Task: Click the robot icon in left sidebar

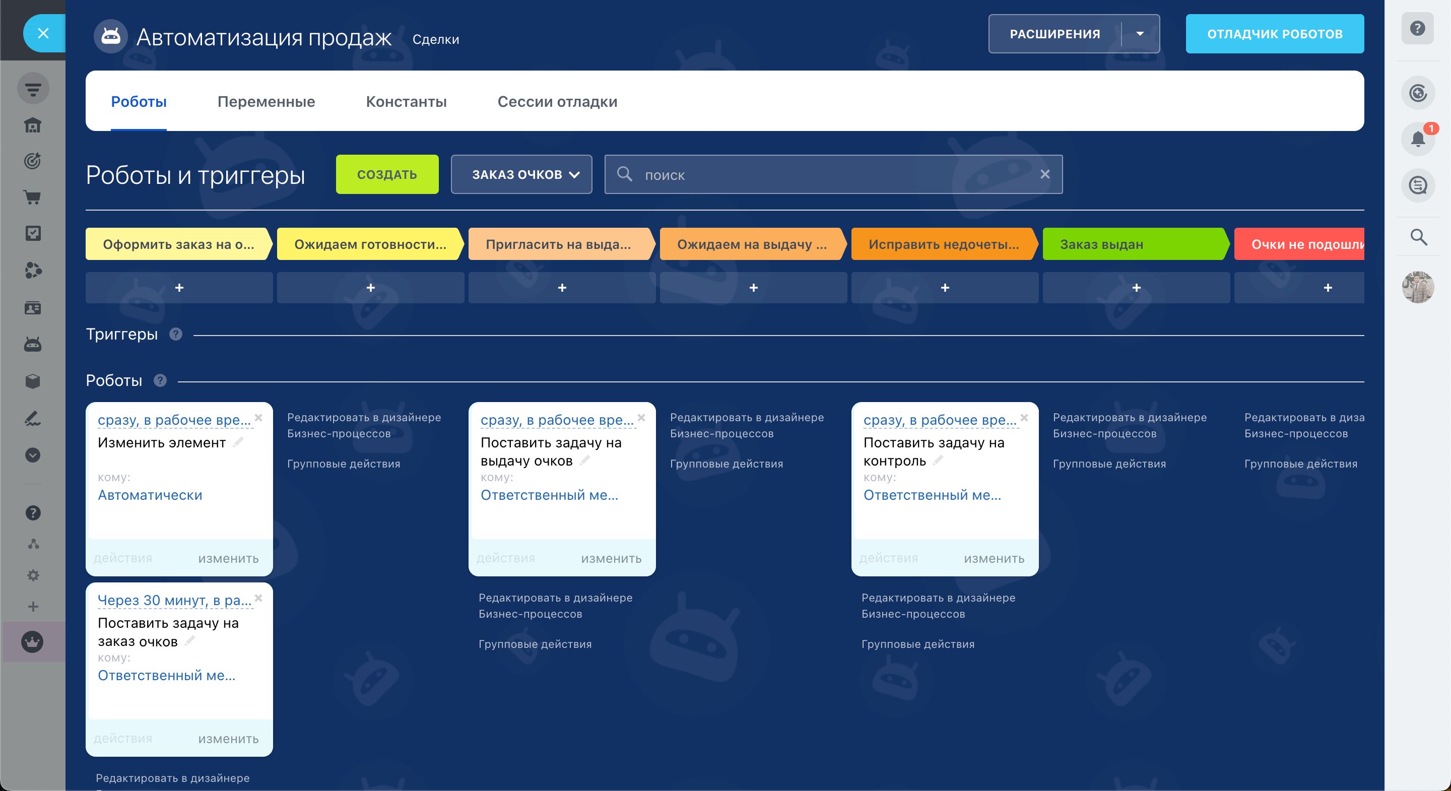Action: pos(33,344)
